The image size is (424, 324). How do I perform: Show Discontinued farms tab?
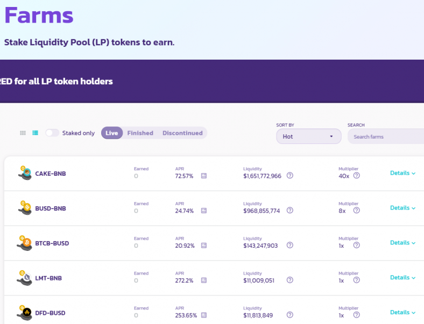coord(182,133)
